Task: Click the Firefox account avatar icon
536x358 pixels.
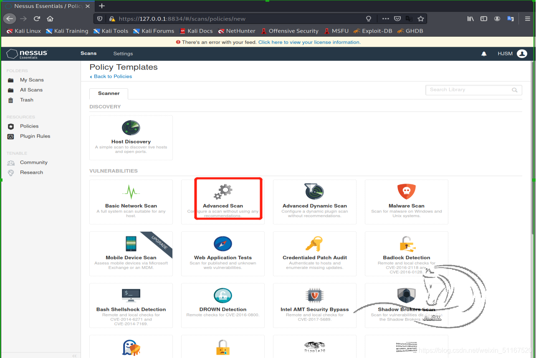Action: point(497,19)
